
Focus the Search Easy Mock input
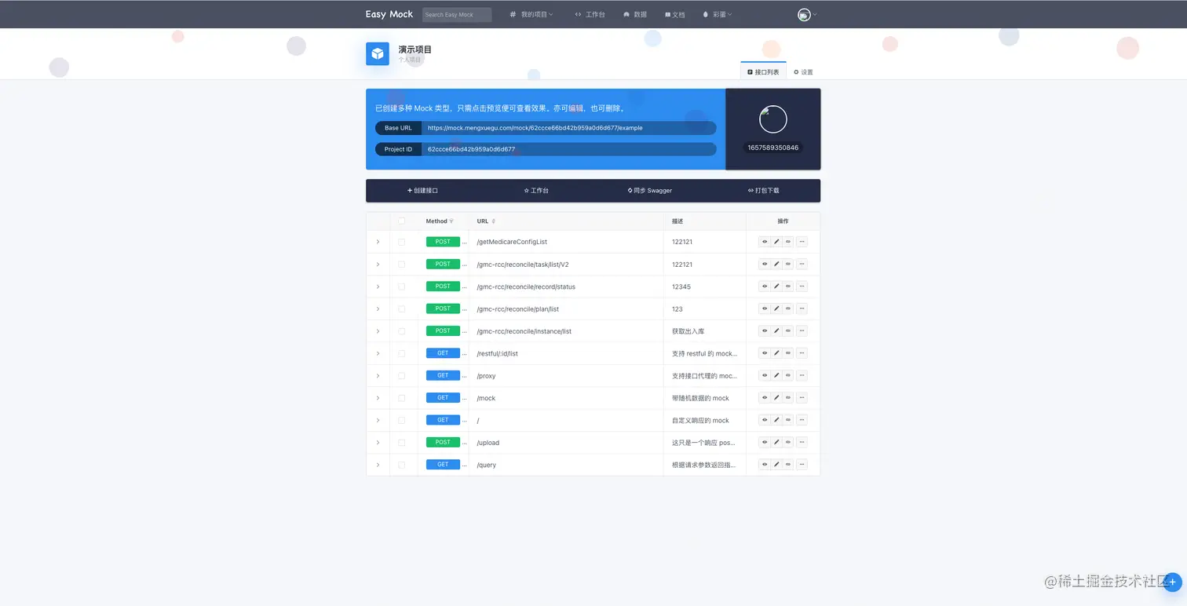pos(457,14)
